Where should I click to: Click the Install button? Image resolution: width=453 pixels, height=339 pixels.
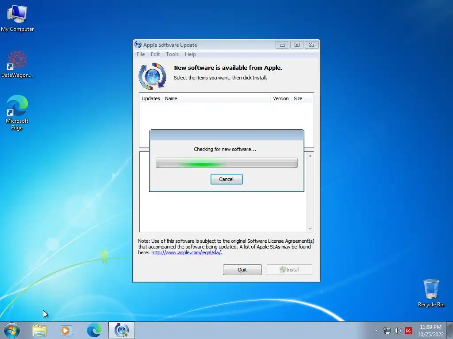[289, 270]
